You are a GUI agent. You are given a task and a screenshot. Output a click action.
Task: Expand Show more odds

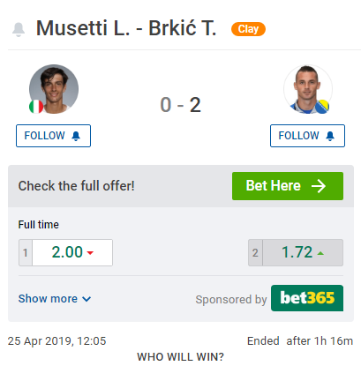coord(55,299)
